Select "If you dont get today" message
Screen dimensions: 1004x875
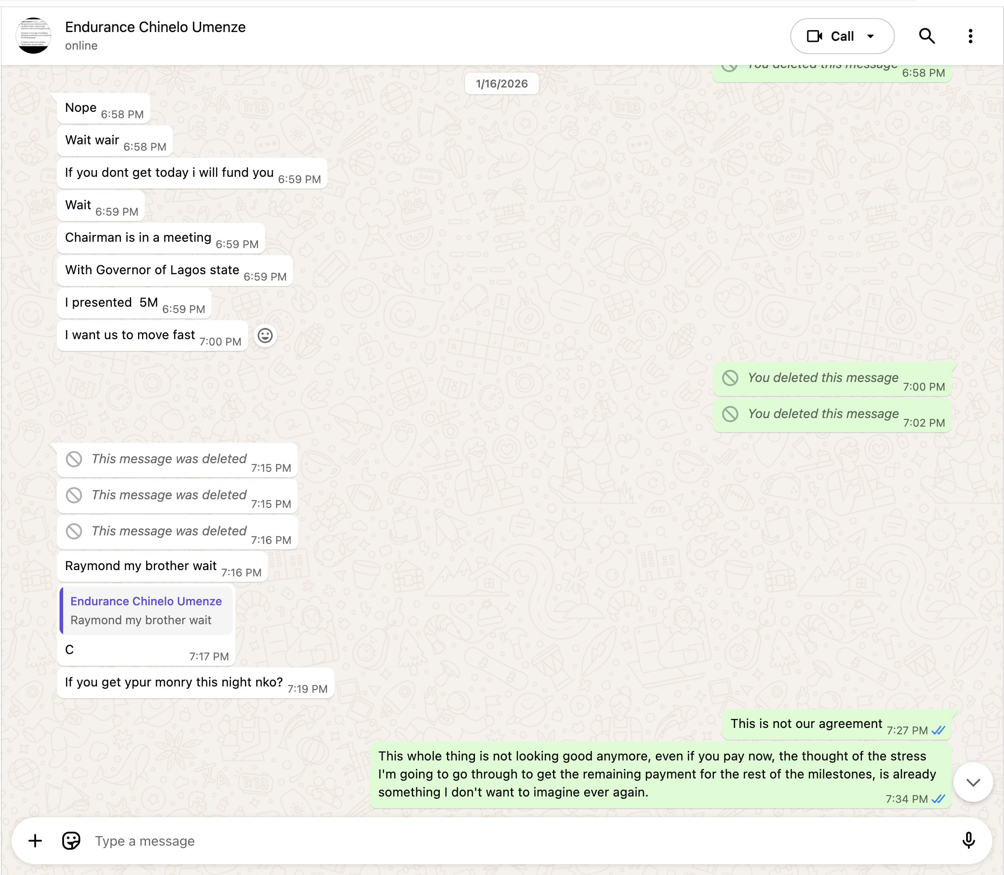coord(192,173)
